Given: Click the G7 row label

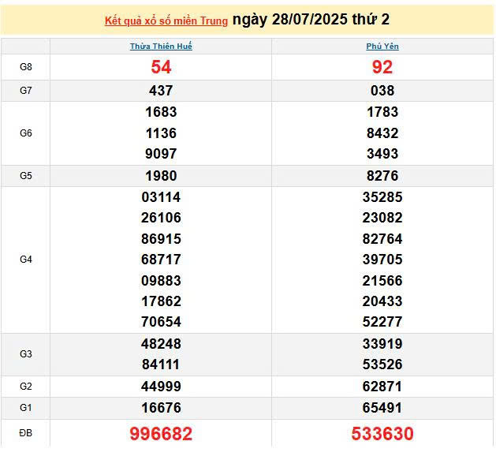Looking at the screenshot, I should 25,91.
